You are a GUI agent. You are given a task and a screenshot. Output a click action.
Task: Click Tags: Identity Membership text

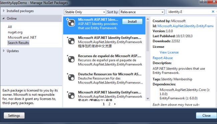[x=173, y=79]
